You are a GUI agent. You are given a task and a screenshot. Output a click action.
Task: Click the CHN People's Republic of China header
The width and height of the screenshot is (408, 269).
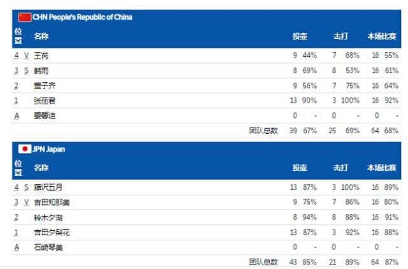click(x=83, y=17)
